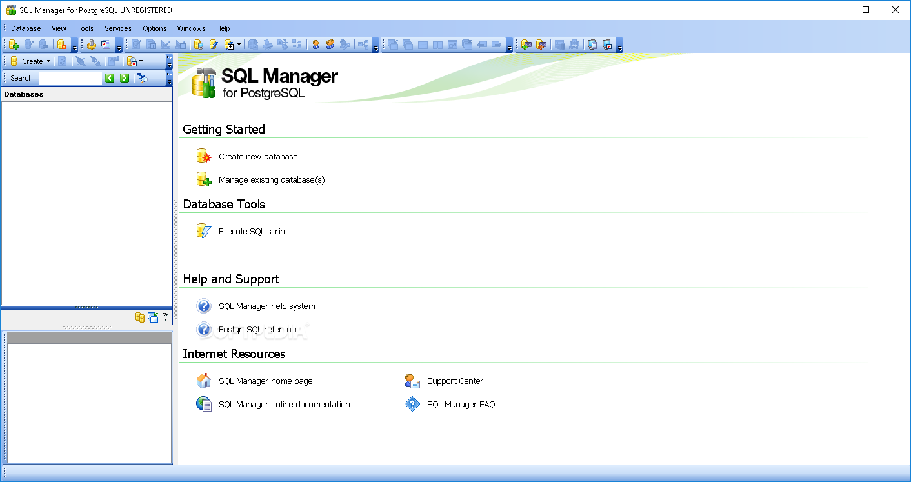Expand the chevron overflow in lower panel bar

(x=165, y=317)
